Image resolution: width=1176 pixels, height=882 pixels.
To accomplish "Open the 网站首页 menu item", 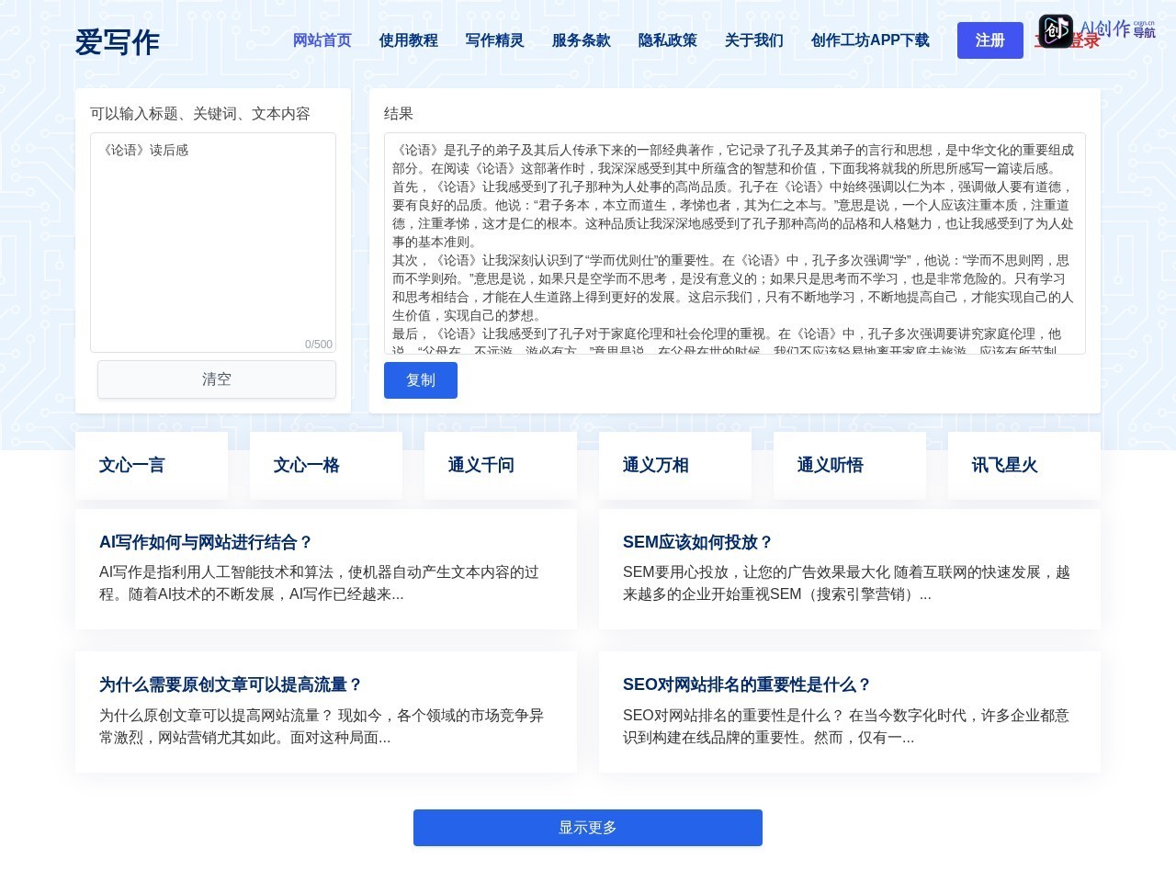I will click(x=322, y=40).
